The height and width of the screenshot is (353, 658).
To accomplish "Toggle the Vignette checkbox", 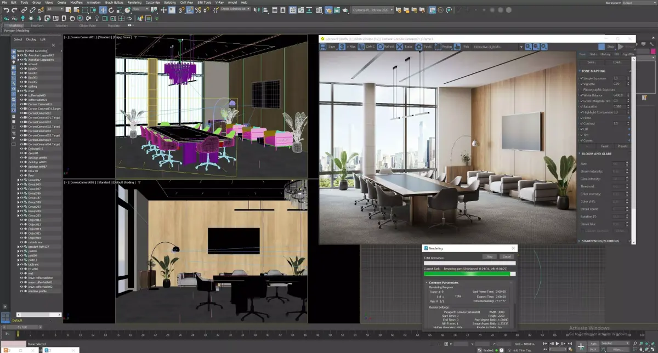I will click(x=582, y=84).
